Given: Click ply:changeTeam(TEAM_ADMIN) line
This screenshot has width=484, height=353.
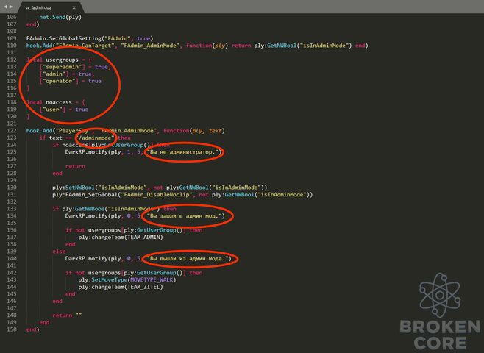Looking at the screenshot, I should click(x=121, y=238).
